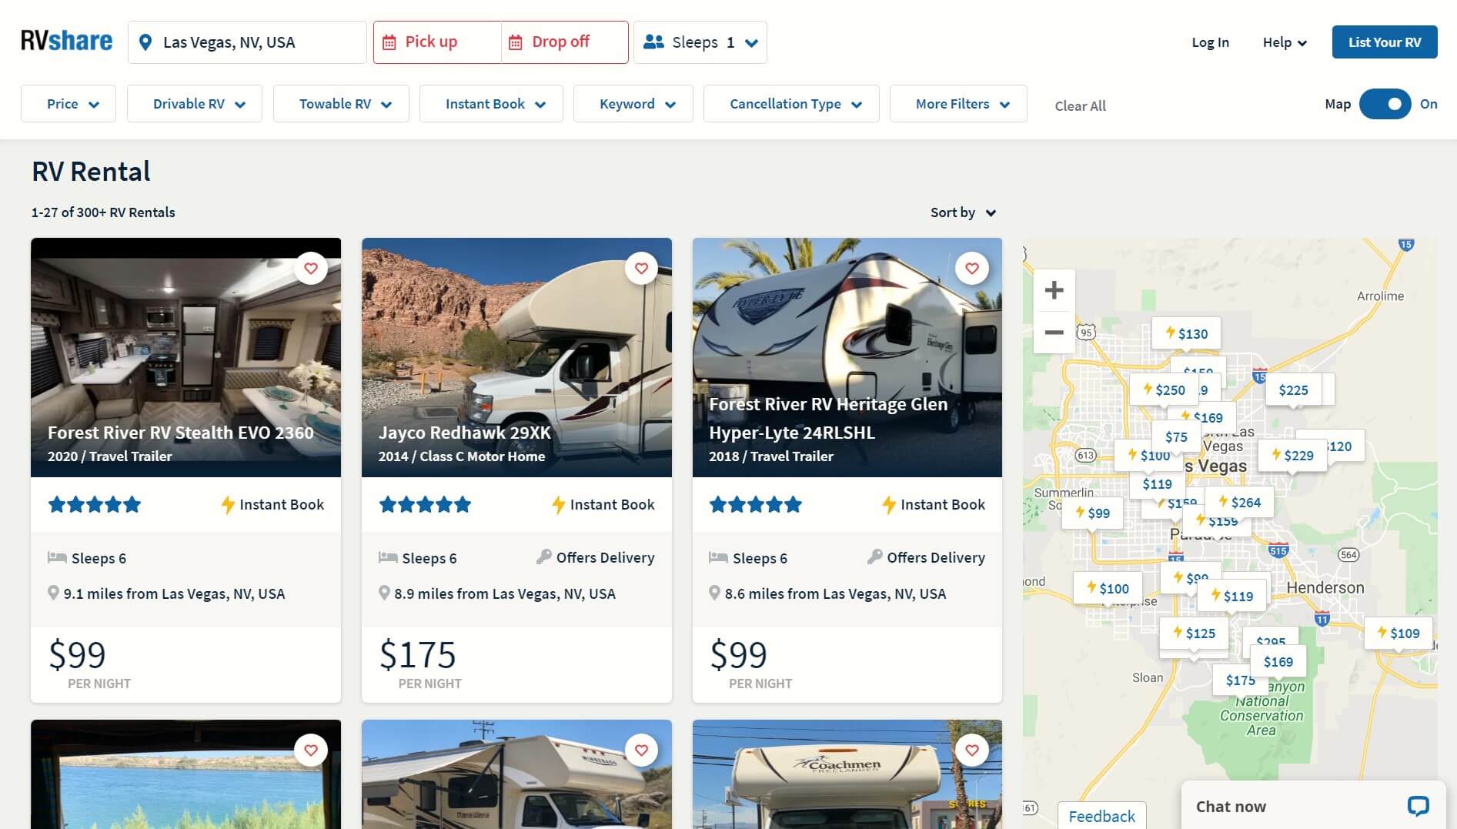Expand the Instant Book filter
1457x829 pixels.
pyautogui.click(x=491, y=103)
